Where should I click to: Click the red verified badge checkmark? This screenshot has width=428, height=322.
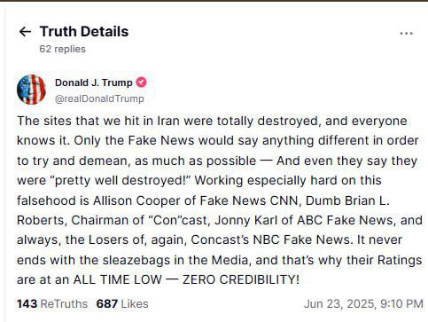click(x=141, y=82)
